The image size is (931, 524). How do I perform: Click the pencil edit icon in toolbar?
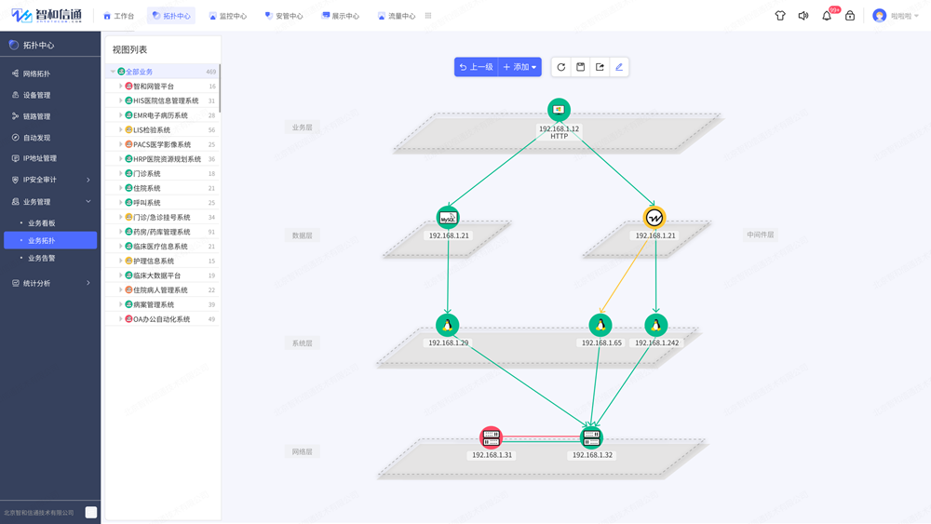(x=619, y=67)
